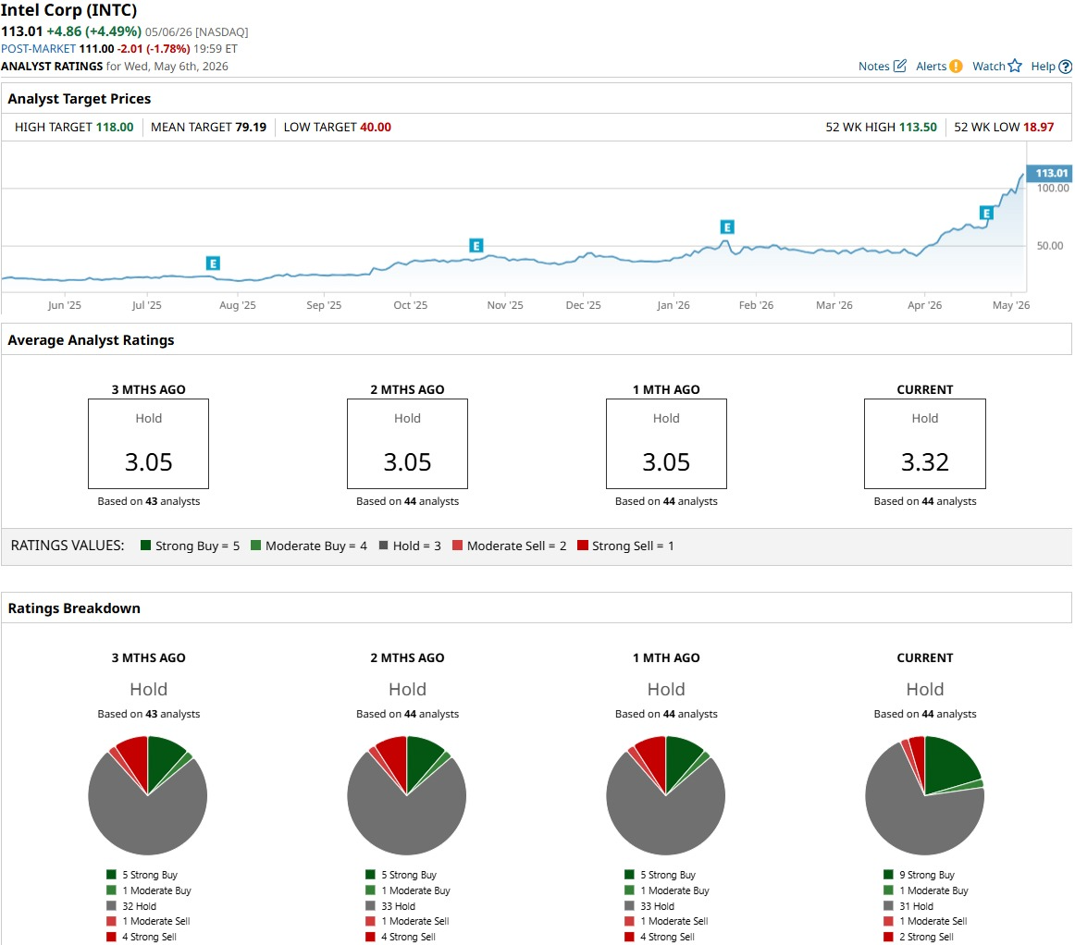Select the 3 Mths Ago rating box

[148, 444]
